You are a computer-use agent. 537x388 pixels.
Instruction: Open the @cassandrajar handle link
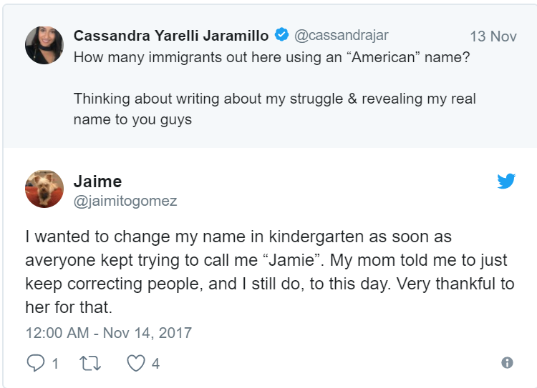tap(342, 35)
